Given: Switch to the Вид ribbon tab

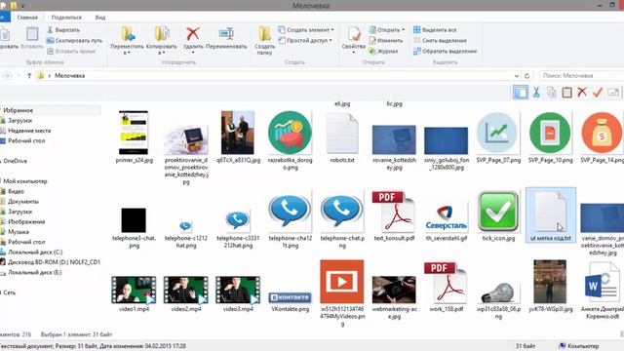Looking at the screenshot, I should pyautogui.click(x=100, y=18).
